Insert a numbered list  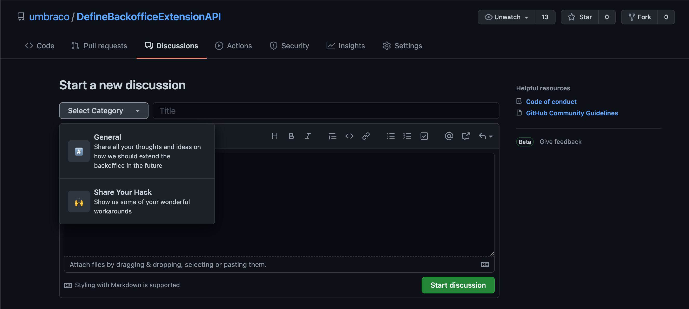click(407, 136)
